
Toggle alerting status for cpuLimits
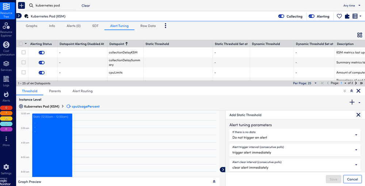pos(42,72)
